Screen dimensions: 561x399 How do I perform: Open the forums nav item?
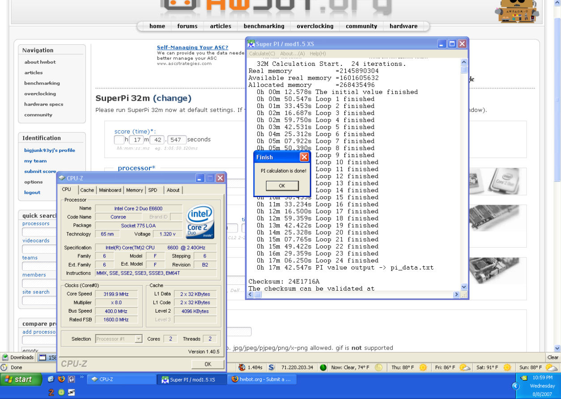(187, 26)
